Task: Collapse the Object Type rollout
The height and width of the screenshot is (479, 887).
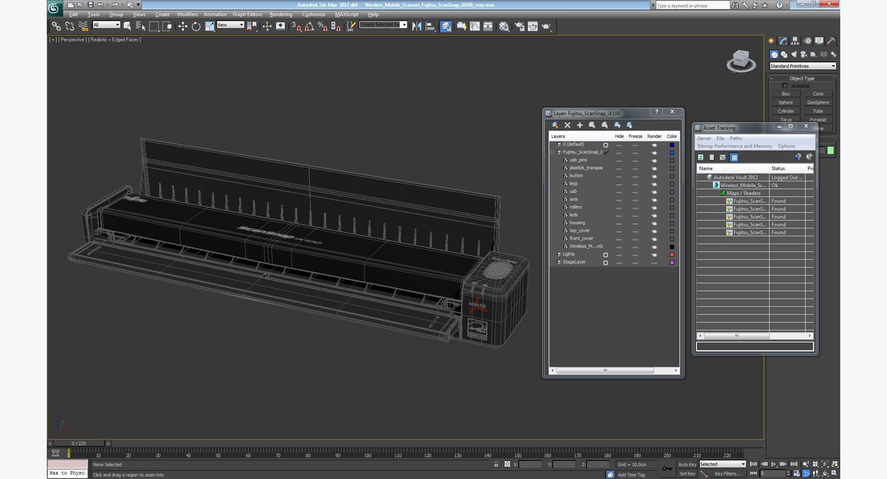Action: point(802,78)
